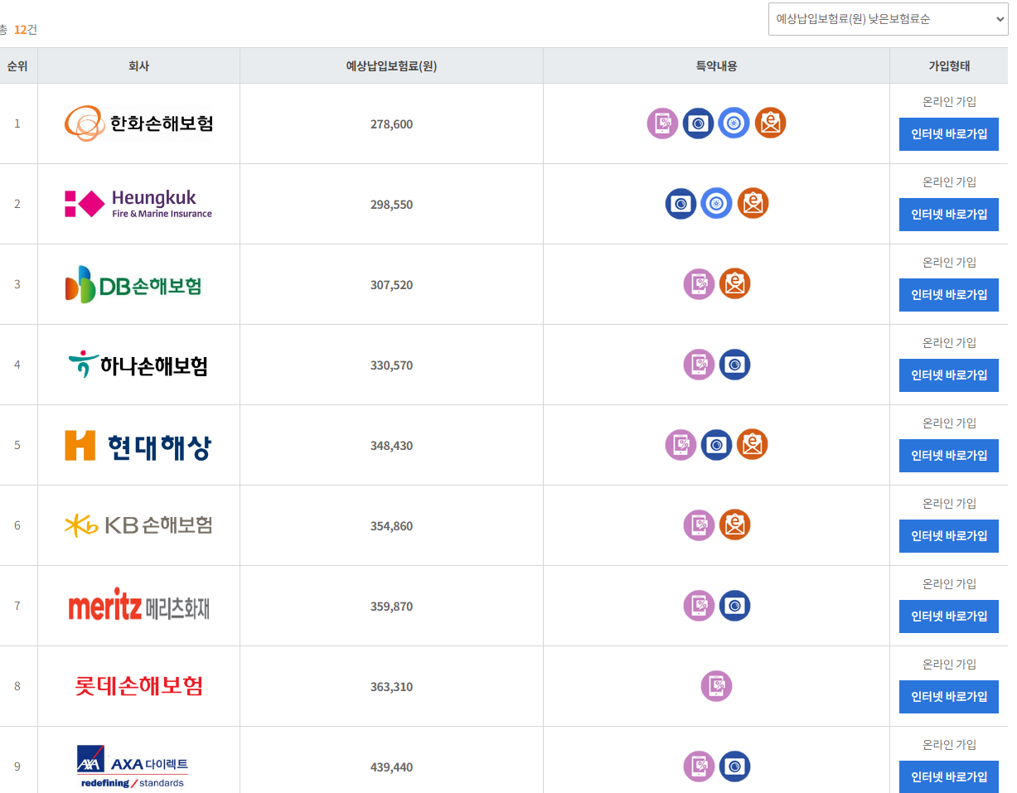Click the dashcam icon in the AXA다이렉트 row
Screen dimensions: 1017x793
pos(734,766)
